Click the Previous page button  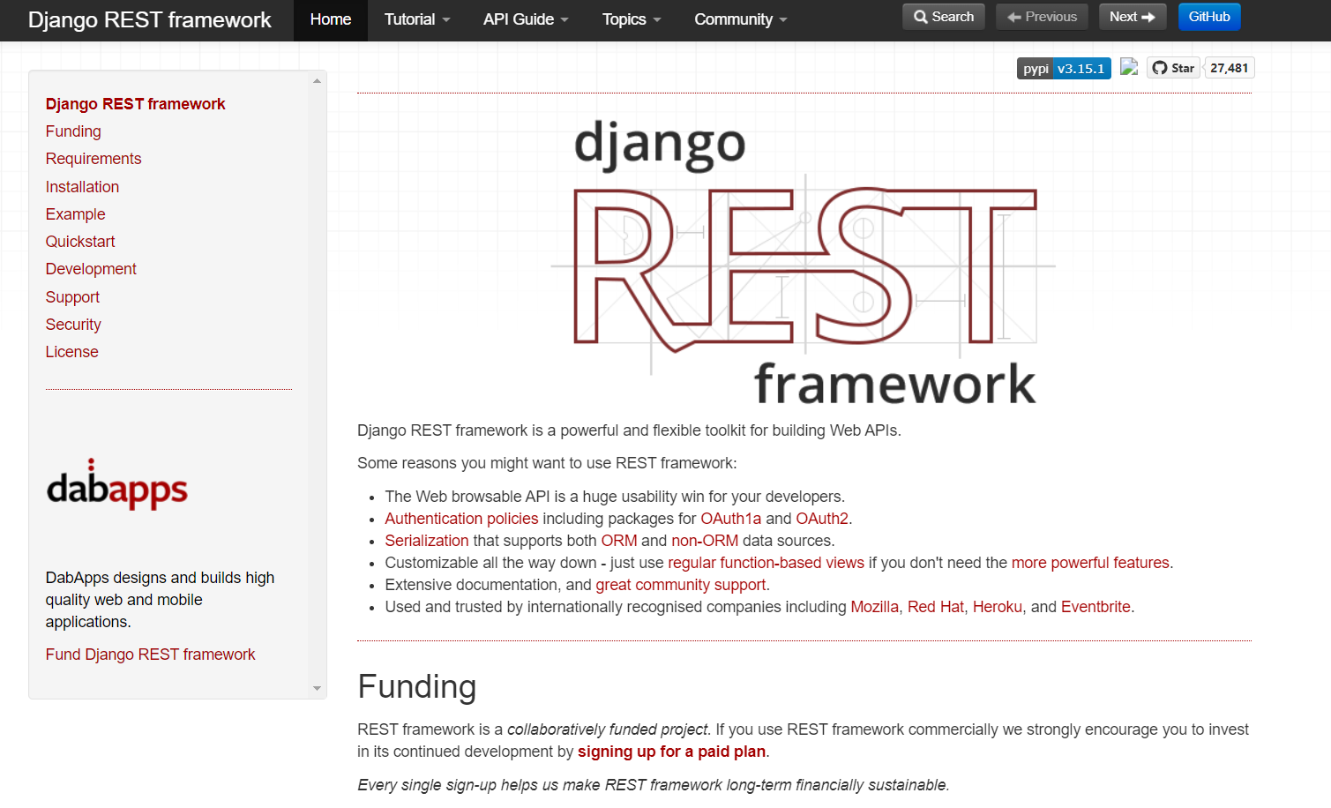tap(1042, 17)
